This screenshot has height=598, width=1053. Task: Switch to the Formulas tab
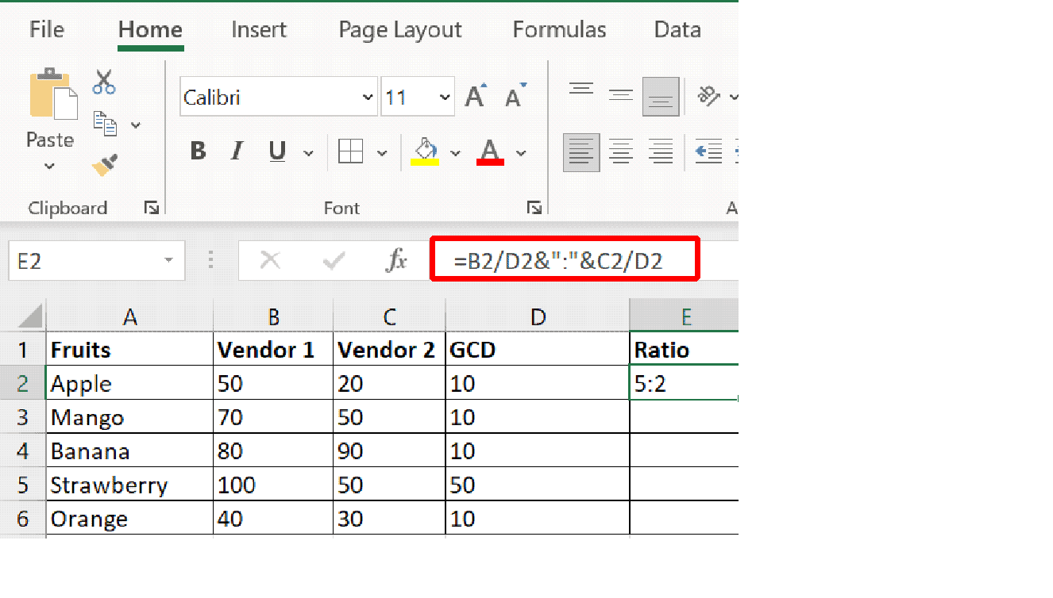point(559,29)
